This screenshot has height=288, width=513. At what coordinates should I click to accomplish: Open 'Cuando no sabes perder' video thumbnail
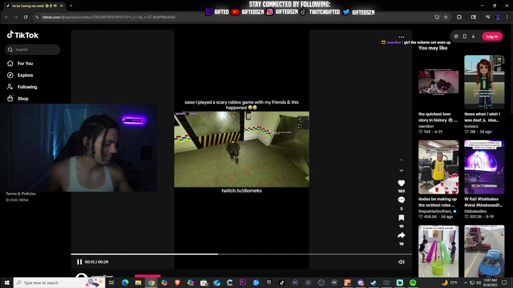438,251
